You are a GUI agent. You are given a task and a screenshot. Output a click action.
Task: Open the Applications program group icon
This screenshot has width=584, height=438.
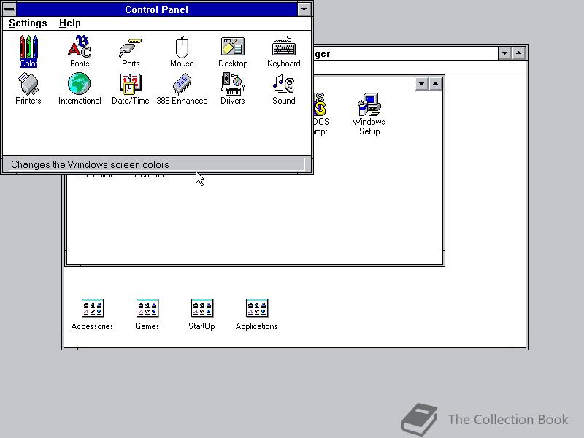pyautogui.click(x=257, y=315)
